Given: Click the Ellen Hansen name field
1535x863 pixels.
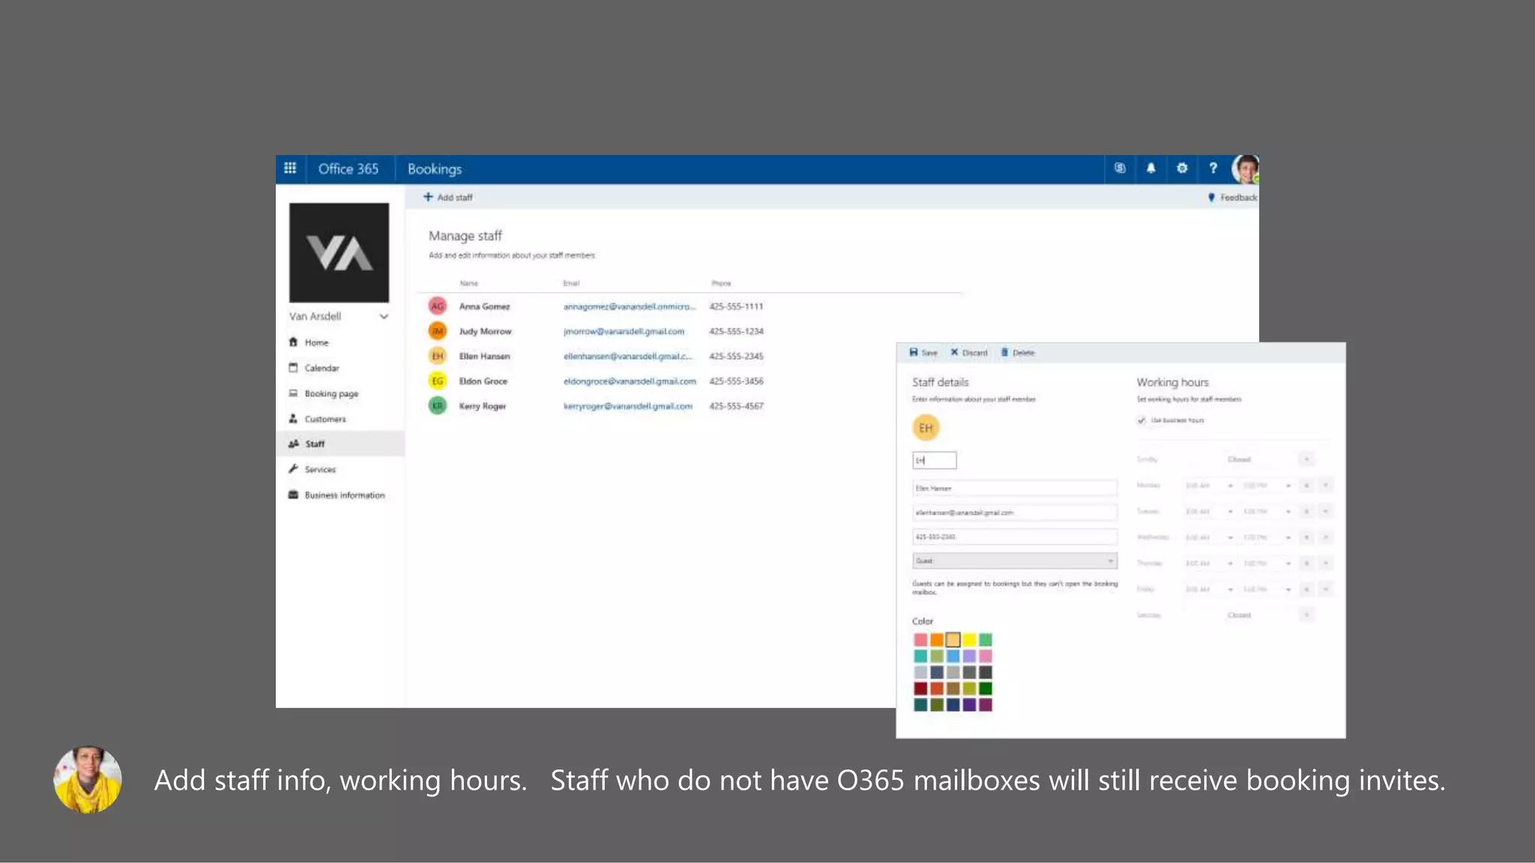Looking at the screenshot, I should [x=1014, y=488].
